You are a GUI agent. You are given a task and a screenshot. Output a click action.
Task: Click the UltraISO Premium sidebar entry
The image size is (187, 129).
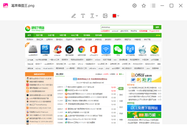click(37, 112)
